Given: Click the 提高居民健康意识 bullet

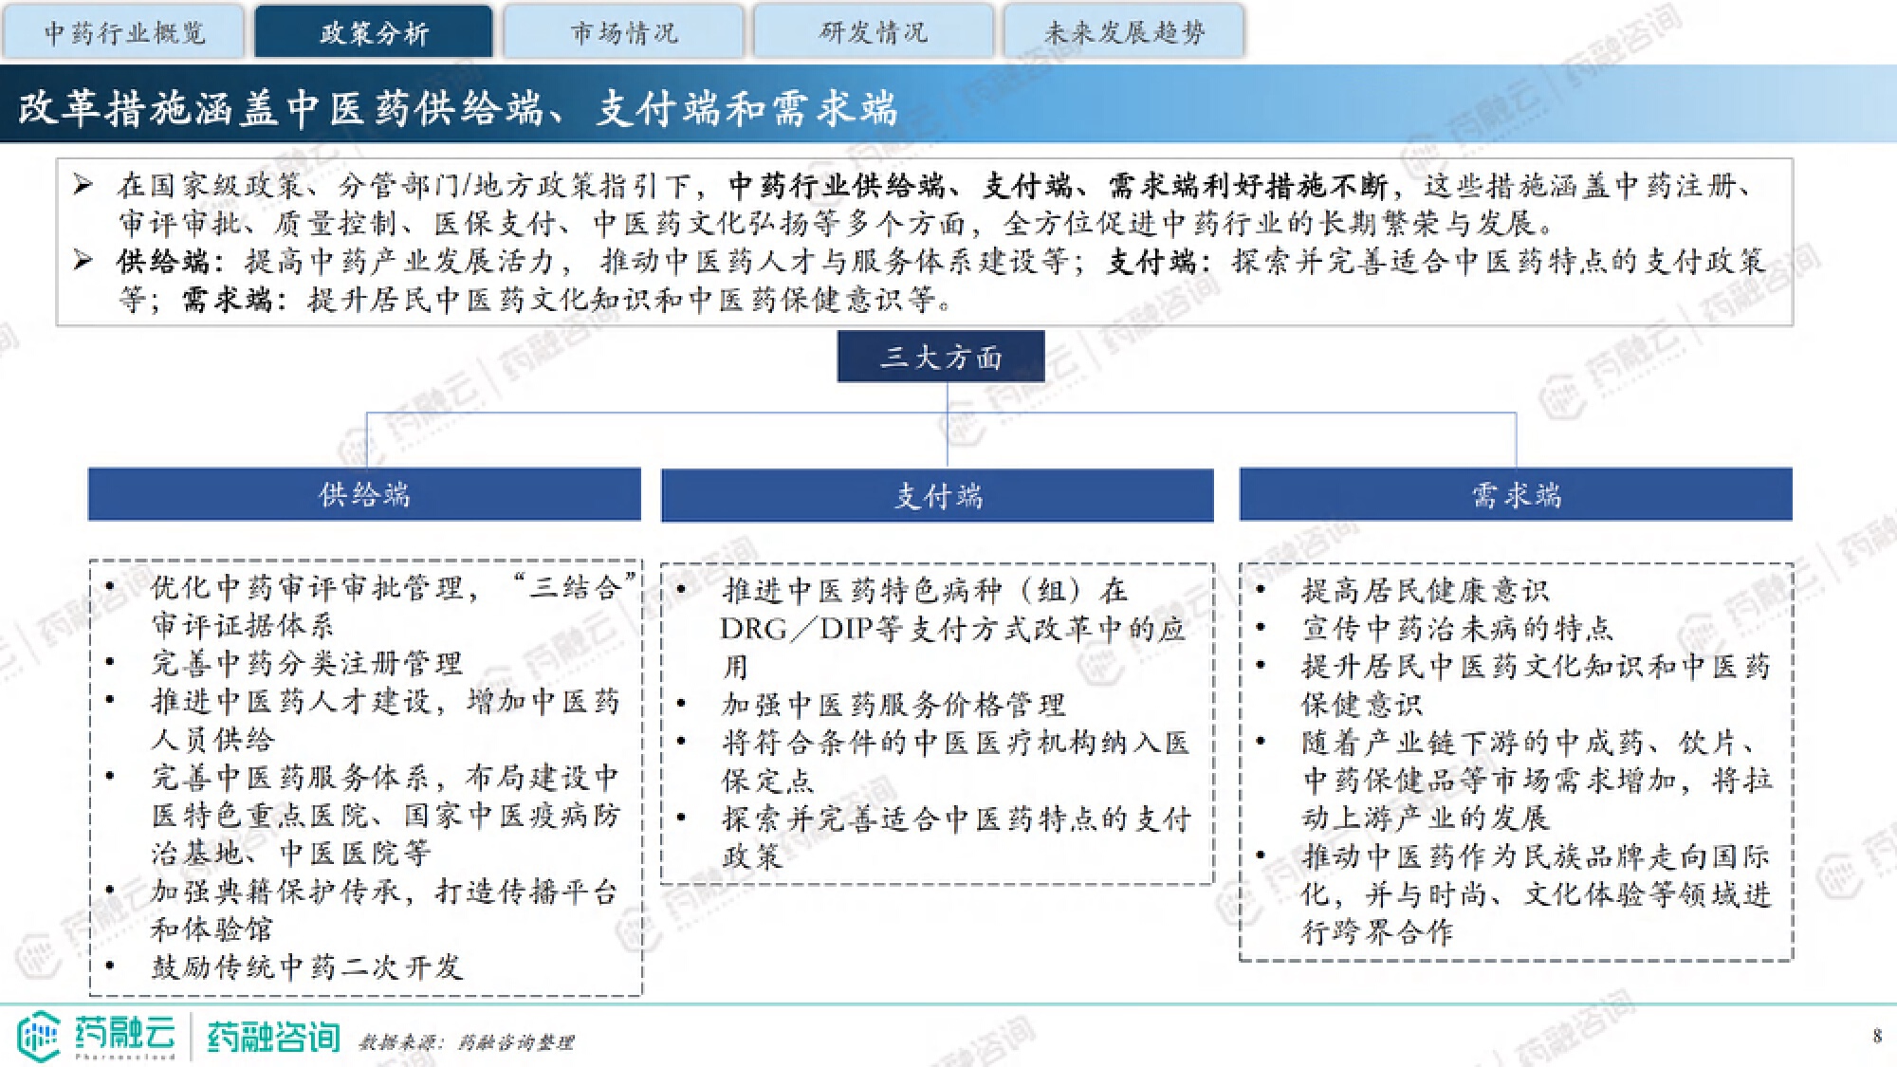Looking at the screenshot, I should pyautogui.click(x=1424, y=591).
